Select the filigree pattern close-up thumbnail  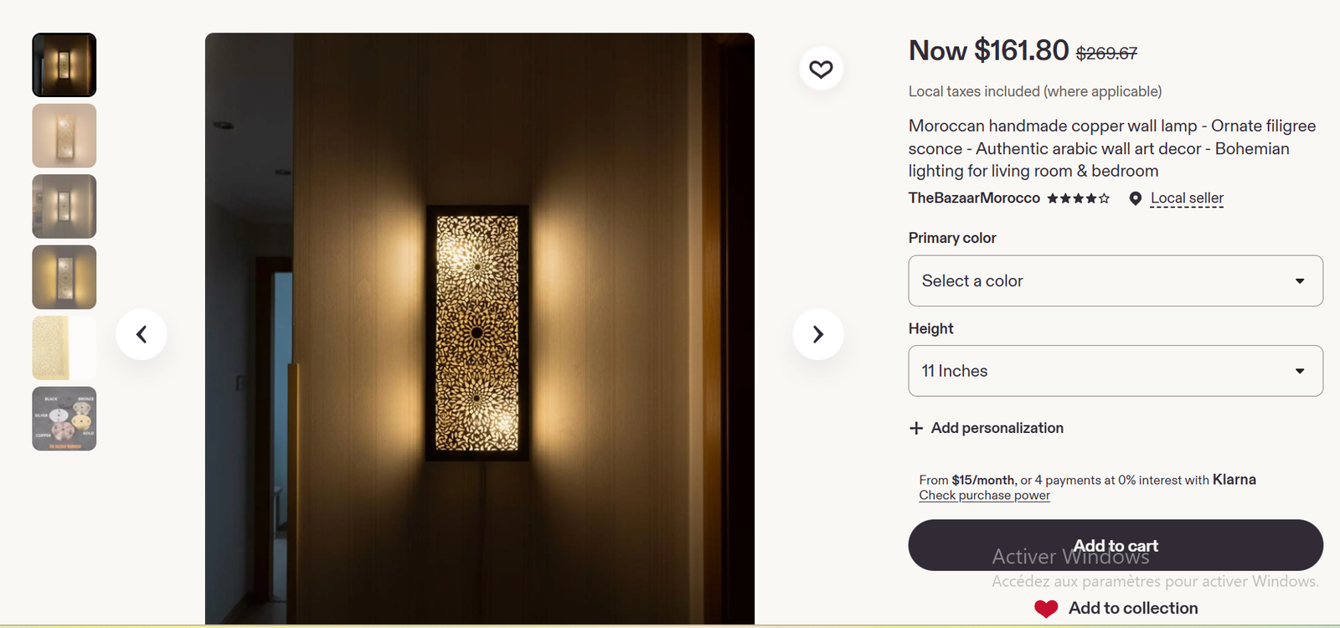[64, 347]
